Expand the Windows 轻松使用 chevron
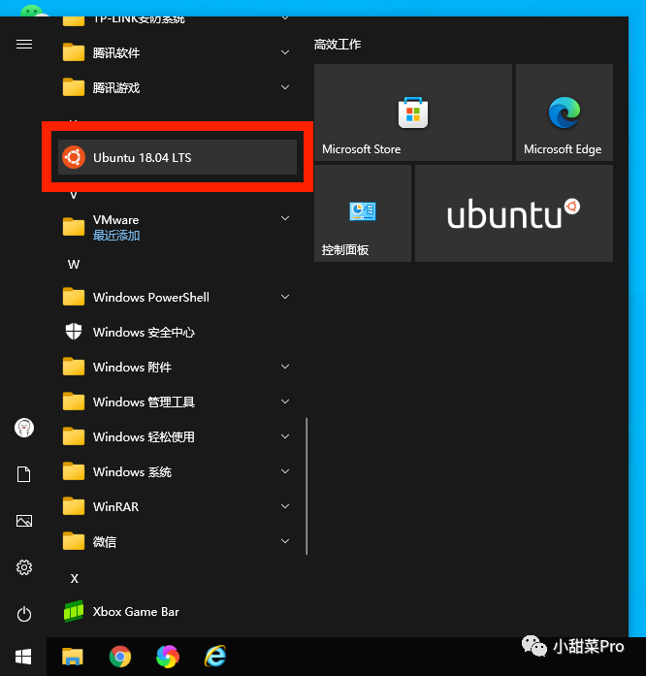646x676 pixels. [x=285, y=436]
